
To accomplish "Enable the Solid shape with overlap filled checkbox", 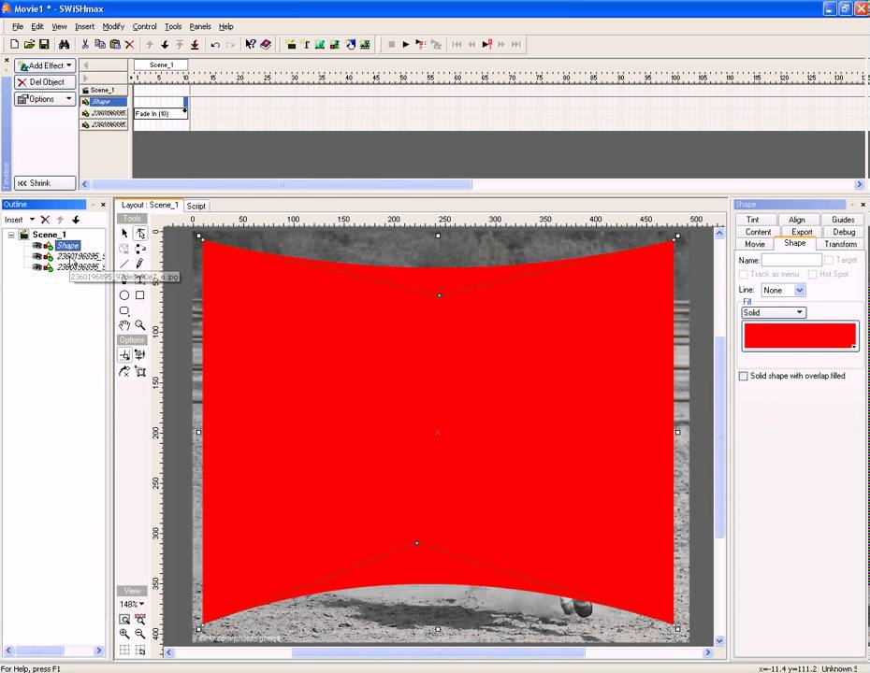I will point(744,376).
